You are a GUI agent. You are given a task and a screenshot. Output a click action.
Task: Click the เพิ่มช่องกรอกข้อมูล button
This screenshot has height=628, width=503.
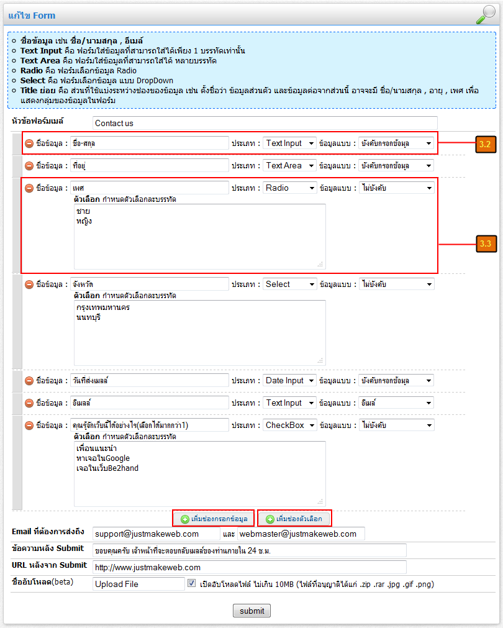(x=214, y=519)
